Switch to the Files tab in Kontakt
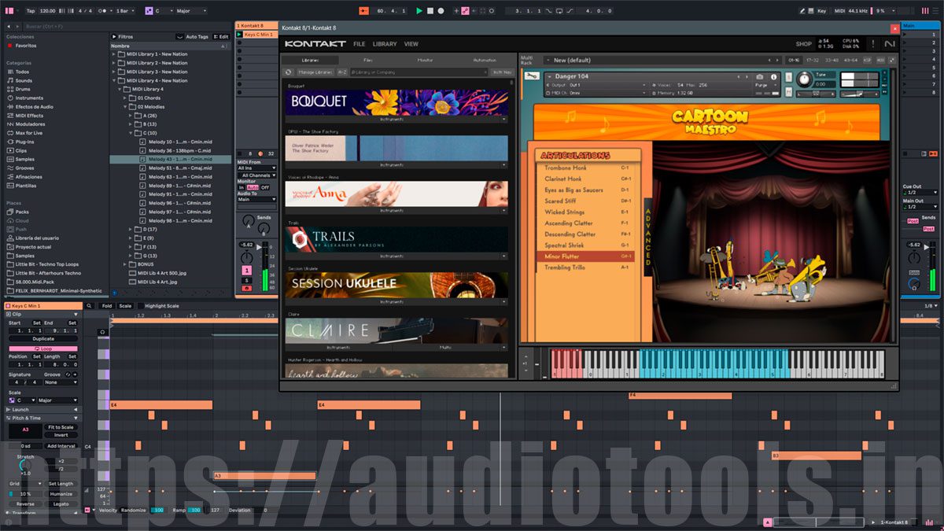The height and width of the screenshot is (531, 944). click(368, 60)
